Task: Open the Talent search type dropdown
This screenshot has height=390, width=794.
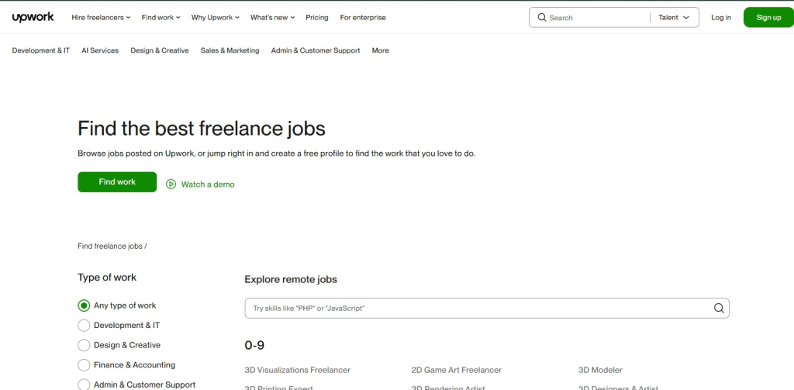Action: point(674,17)
